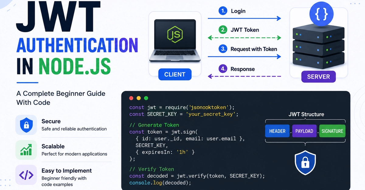This screenshot has width=365, height=190.
Task: Click the "// Generate Token" comment
Action: (x=154, y=125)
